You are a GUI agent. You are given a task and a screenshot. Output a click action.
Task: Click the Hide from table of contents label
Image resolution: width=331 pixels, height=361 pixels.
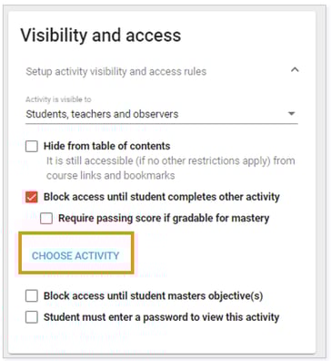pos(106,146)
